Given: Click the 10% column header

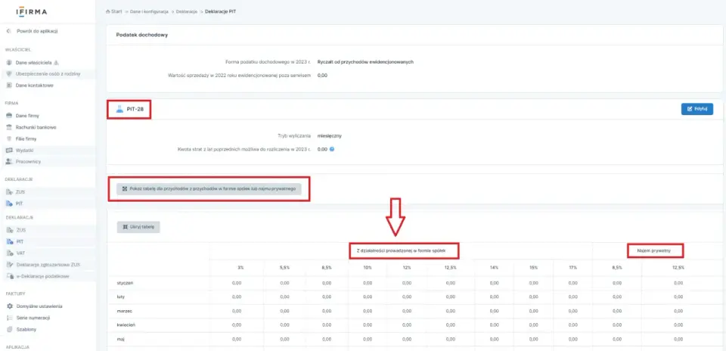Looking at the screenshot, I should (x=368, y=268).
